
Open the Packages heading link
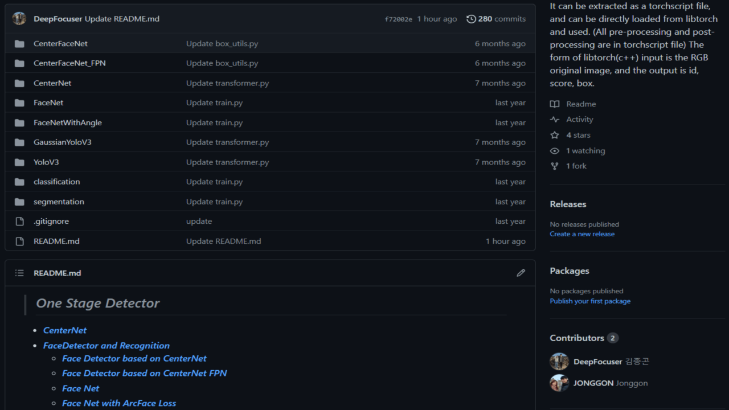[x=570, y=271]
